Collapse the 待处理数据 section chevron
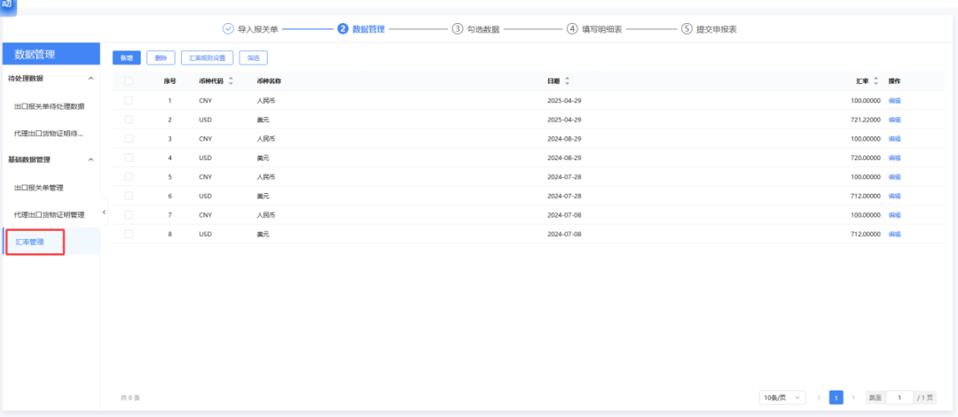 91,79
